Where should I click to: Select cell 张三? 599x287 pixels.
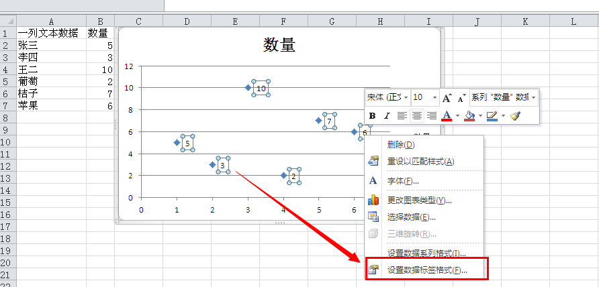(x=51, y=46)
